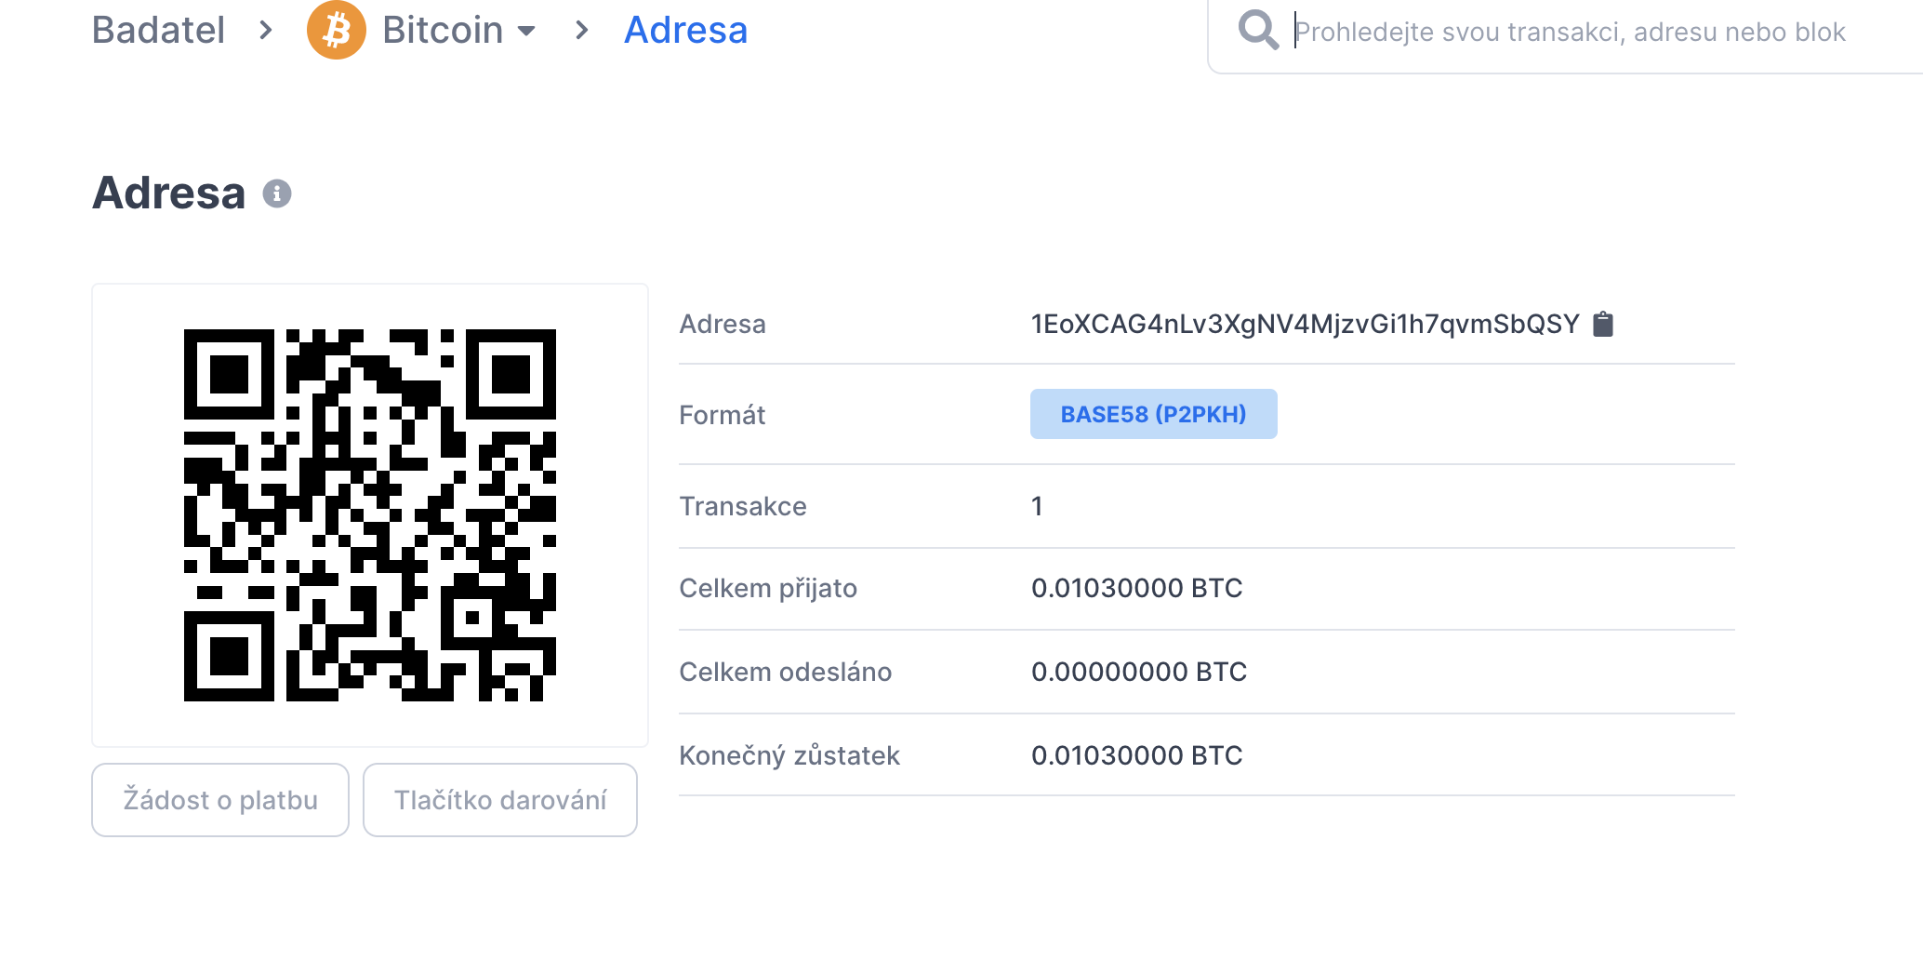Image resolution: width=1923 pixels, height=960 pixels.
Task: Select the blue Adresa breadcrumb link
Action: 685,31
